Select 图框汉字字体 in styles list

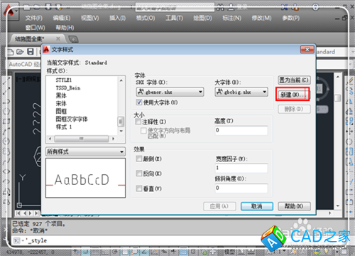[72, 119]
